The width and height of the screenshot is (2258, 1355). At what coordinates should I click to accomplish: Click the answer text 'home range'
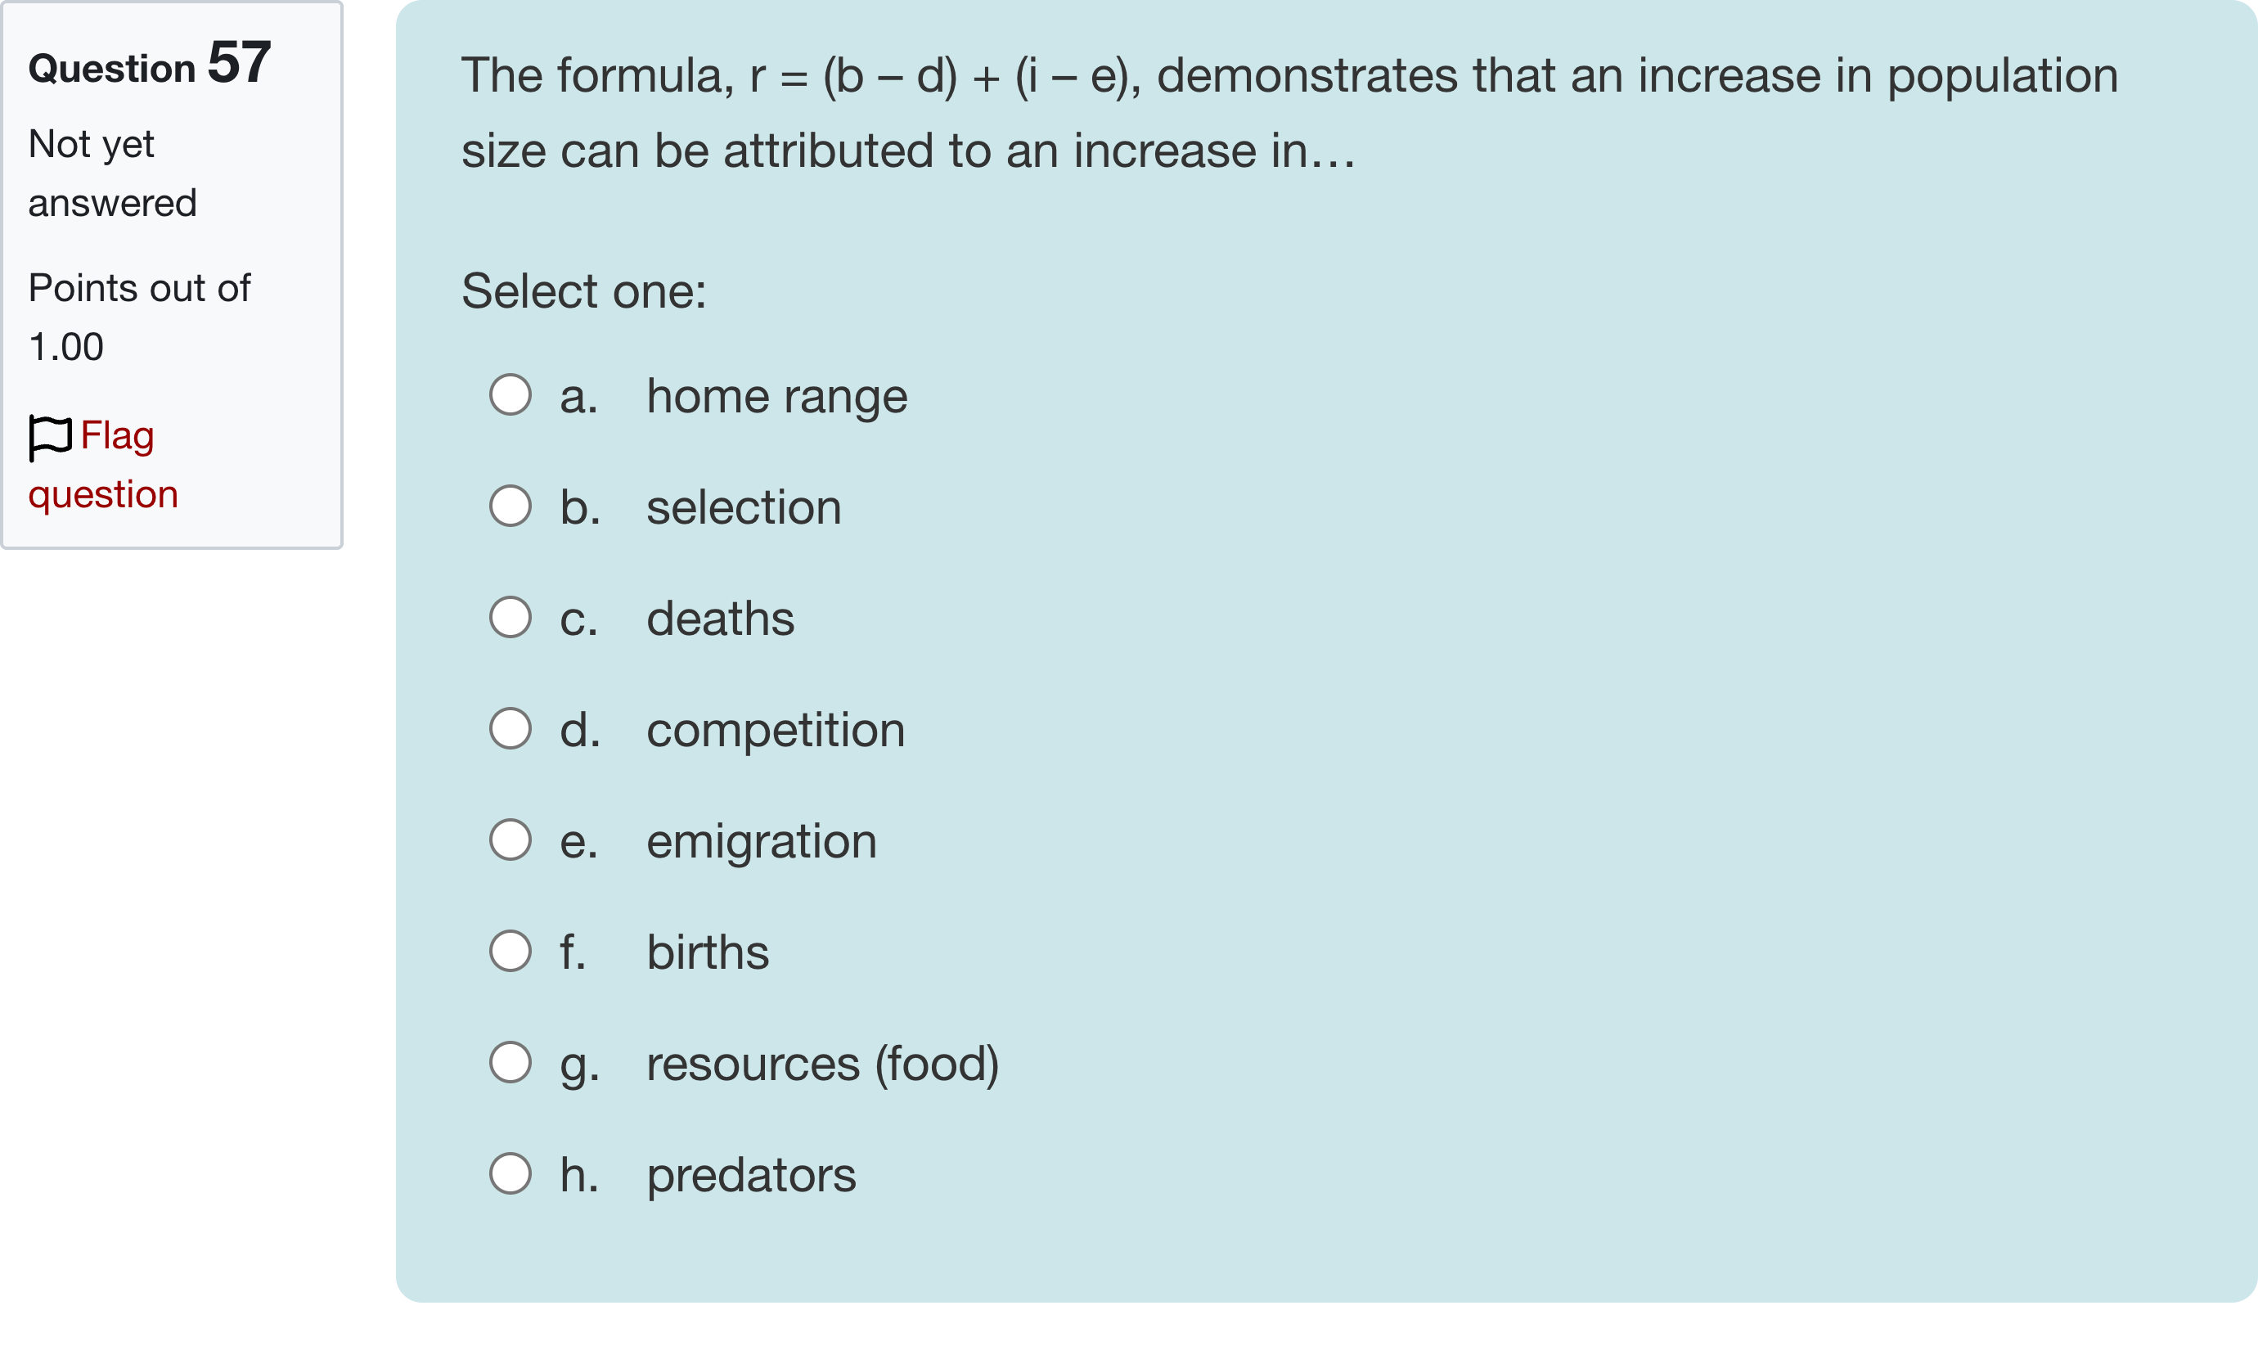coord(776,396)
